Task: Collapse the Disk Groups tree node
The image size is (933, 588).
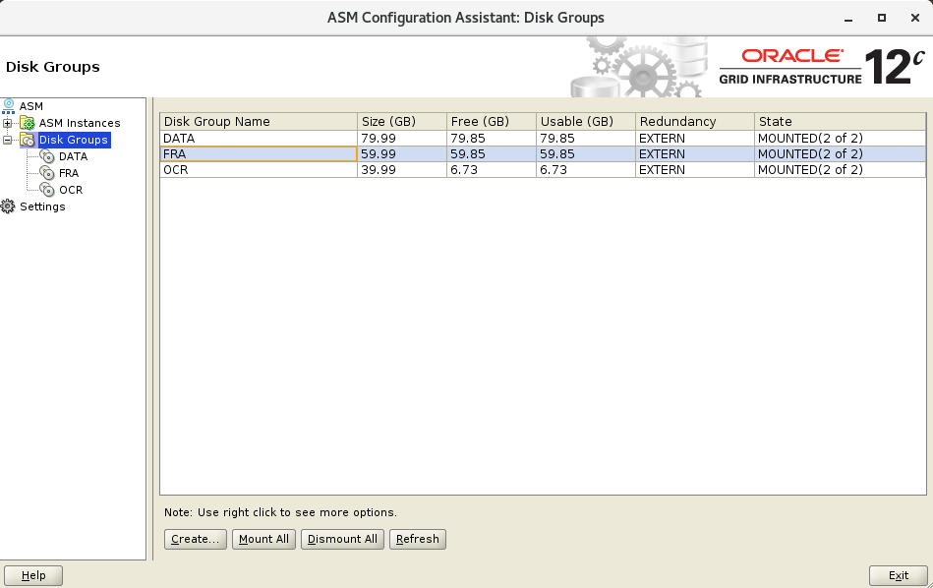Action: [x=8, y=140]
